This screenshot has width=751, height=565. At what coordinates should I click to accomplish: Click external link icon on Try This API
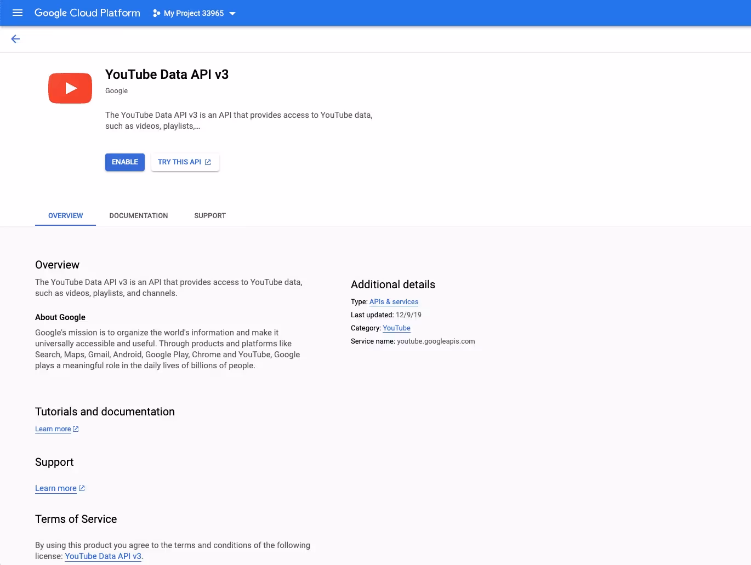click(x=208, y=162)
